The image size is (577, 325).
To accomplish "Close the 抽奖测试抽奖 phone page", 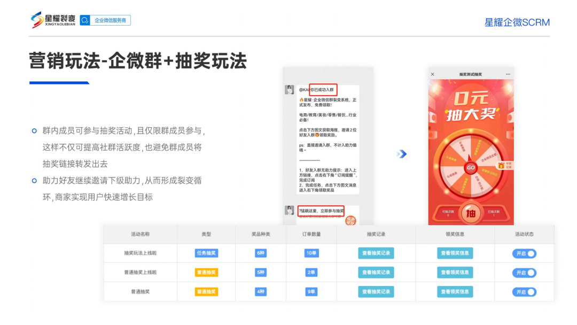I will click(433, 74).
